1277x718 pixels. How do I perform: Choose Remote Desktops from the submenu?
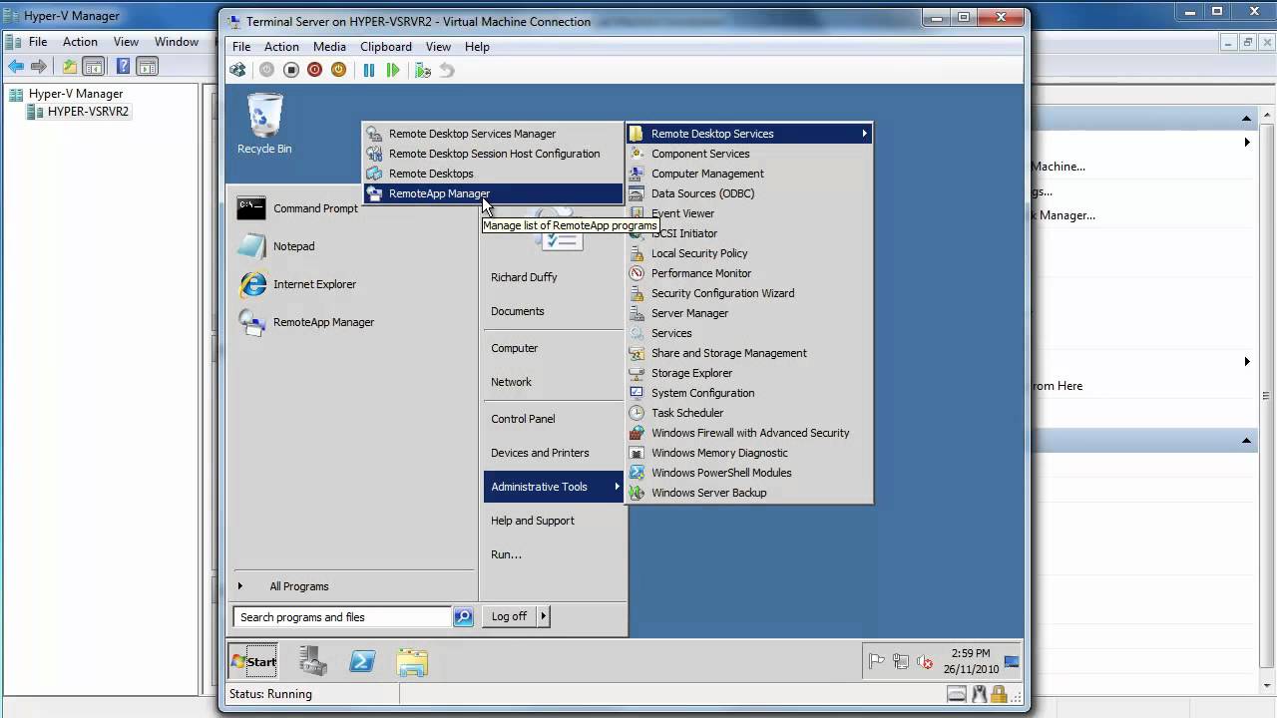click(x=493, y=174)
